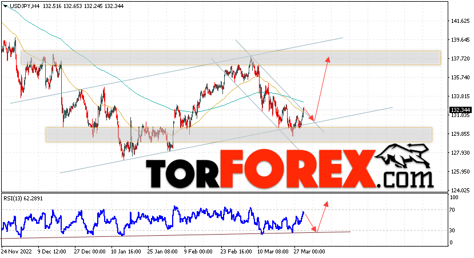The height and width of the screenshot is (258, 474).
Task: Click the 9 Feb 00:00 date label
Action: coord(198,251)
